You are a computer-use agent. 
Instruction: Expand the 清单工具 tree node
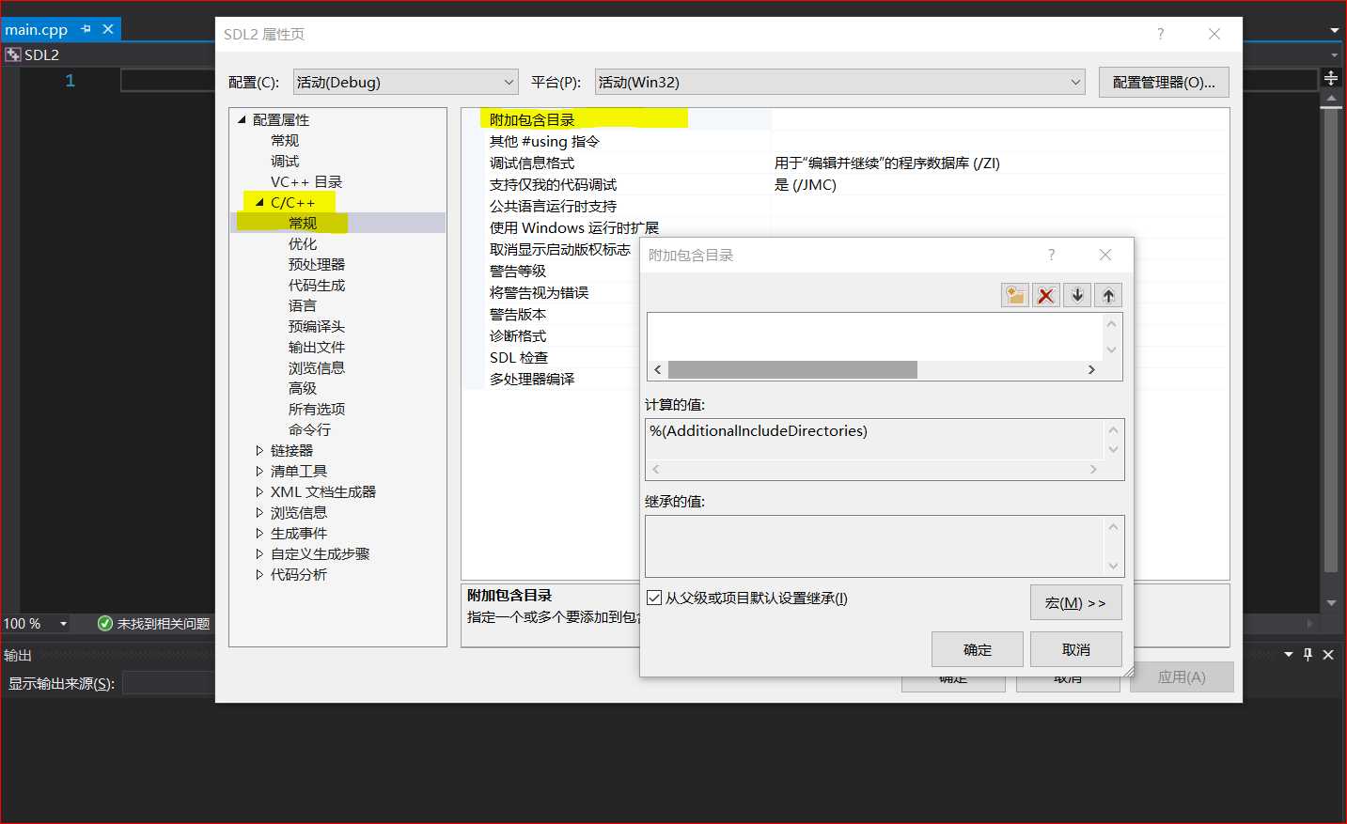(259, 471)
